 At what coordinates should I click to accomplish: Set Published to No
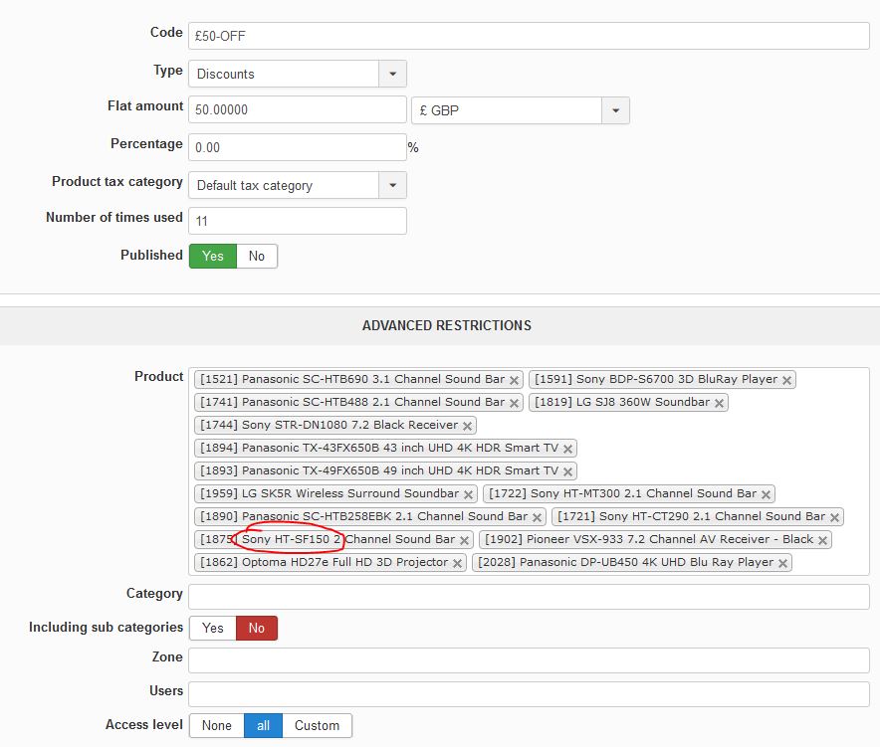(x=257, y=256)
